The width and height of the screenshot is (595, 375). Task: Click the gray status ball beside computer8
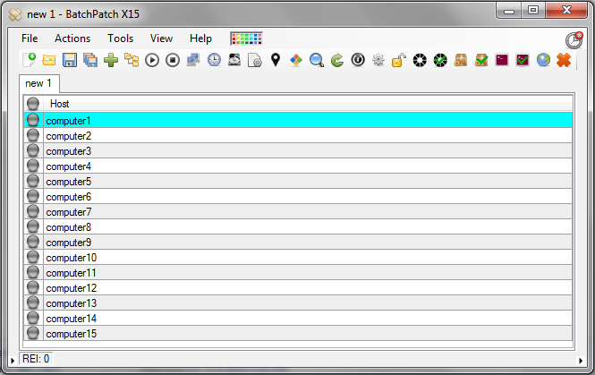pyautogui.click(x=33, y=226)
